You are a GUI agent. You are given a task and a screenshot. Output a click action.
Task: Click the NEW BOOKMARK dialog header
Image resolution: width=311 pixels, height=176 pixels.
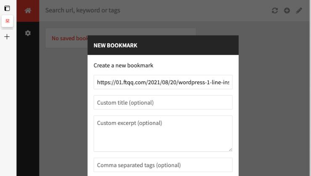pyautogui.click(x=163, y=45)
